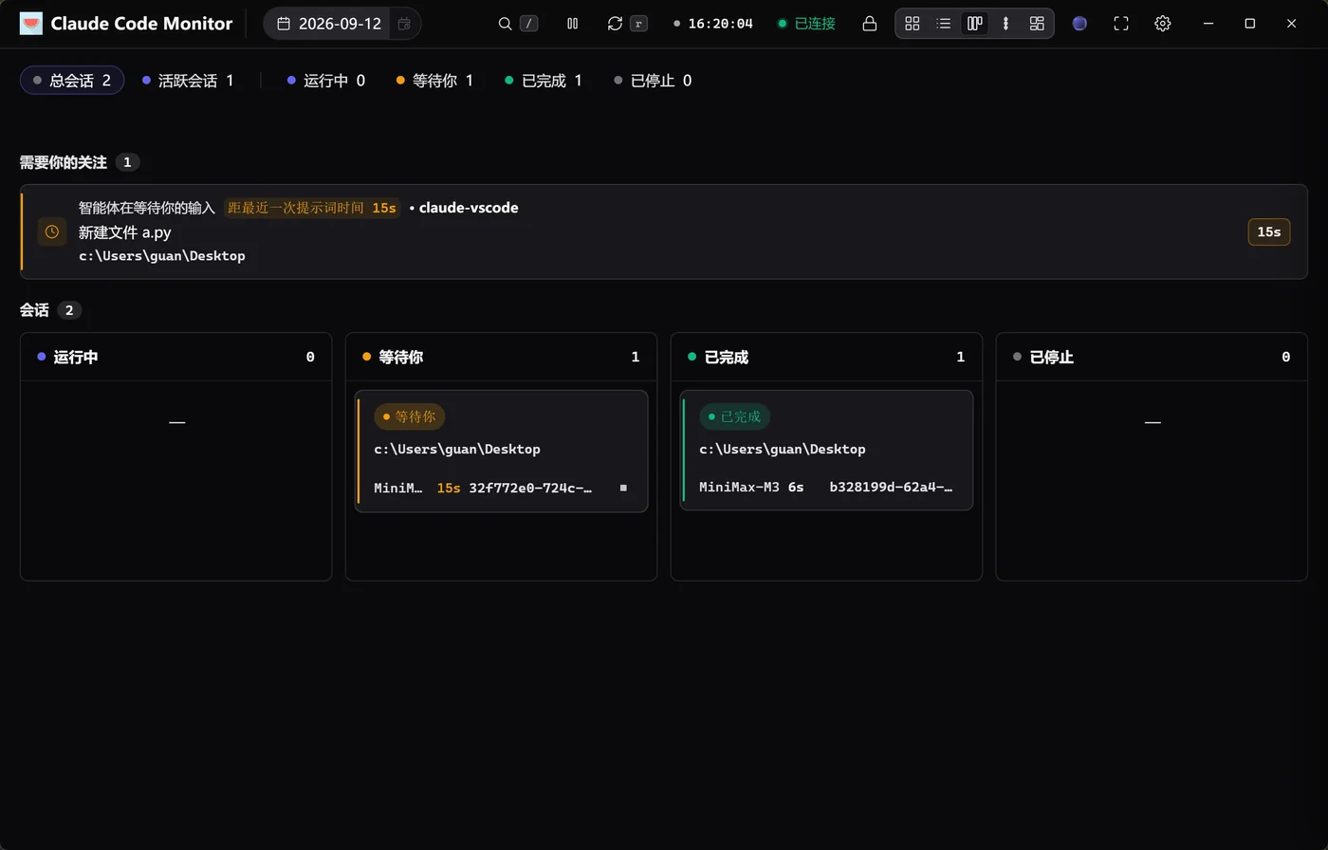
Task: Click the lock icon in the toolbar
Action: click(869, 24)
